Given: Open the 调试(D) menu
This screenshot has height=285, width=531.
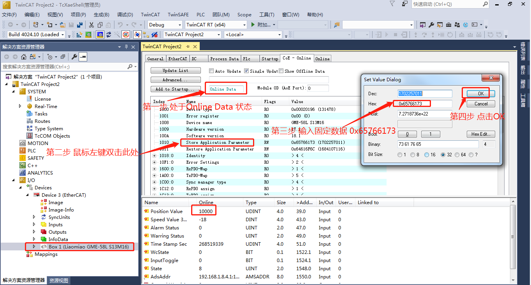Looking at the screenshot, I should 125,15.
